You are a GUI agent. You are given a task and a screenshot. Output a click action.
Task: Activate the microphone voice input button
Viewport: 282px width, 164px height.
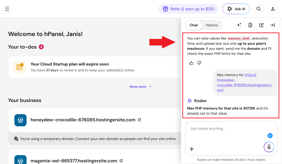pos(269,147)
